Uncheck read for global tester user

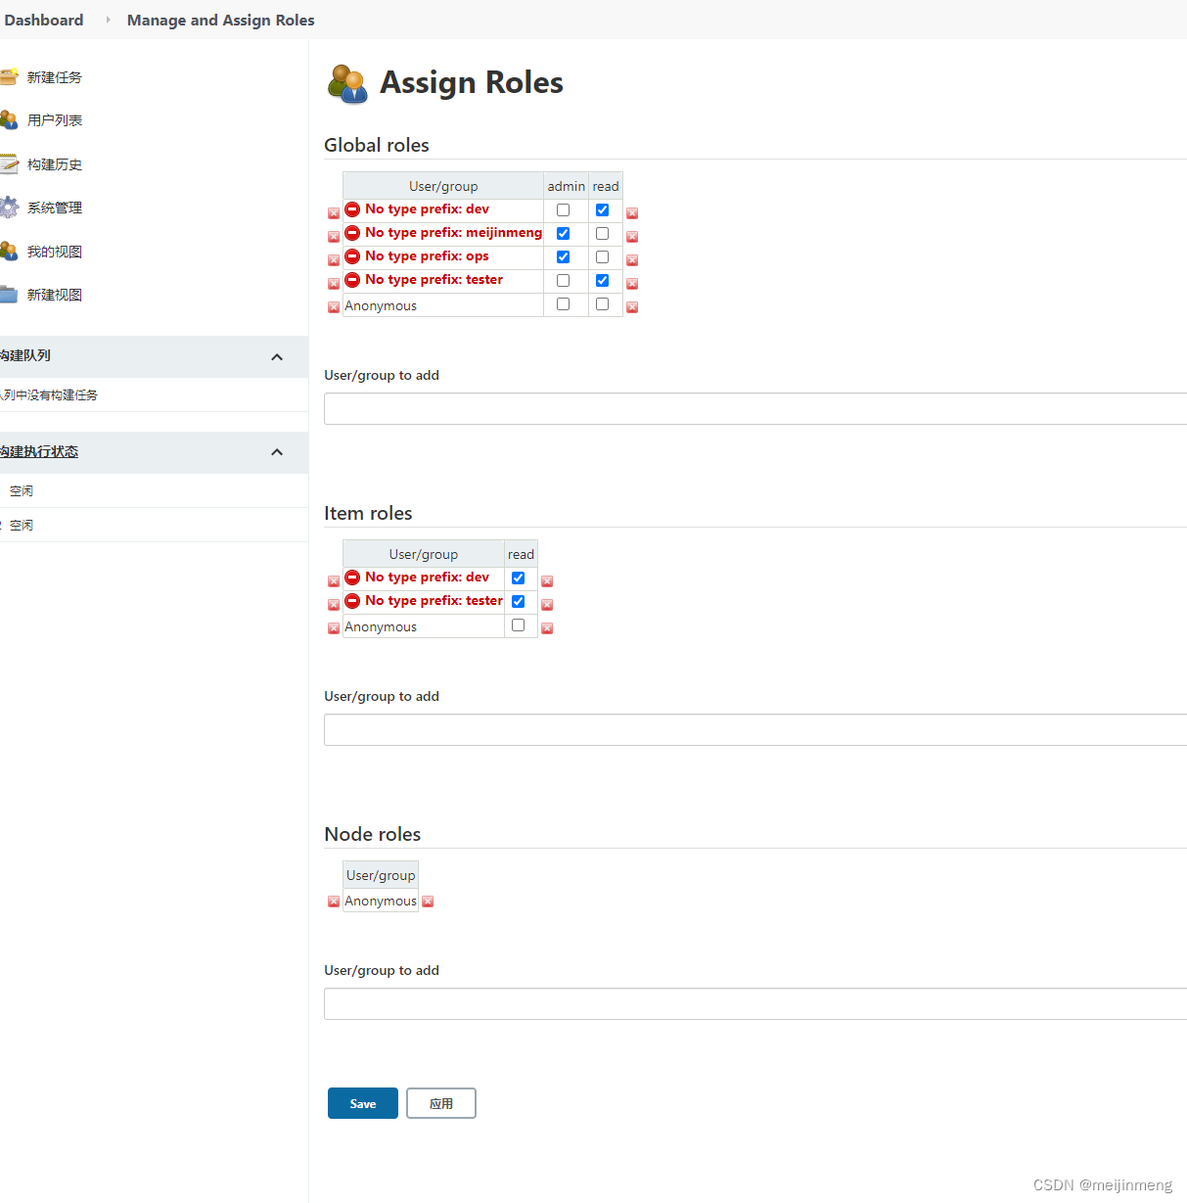602,280
